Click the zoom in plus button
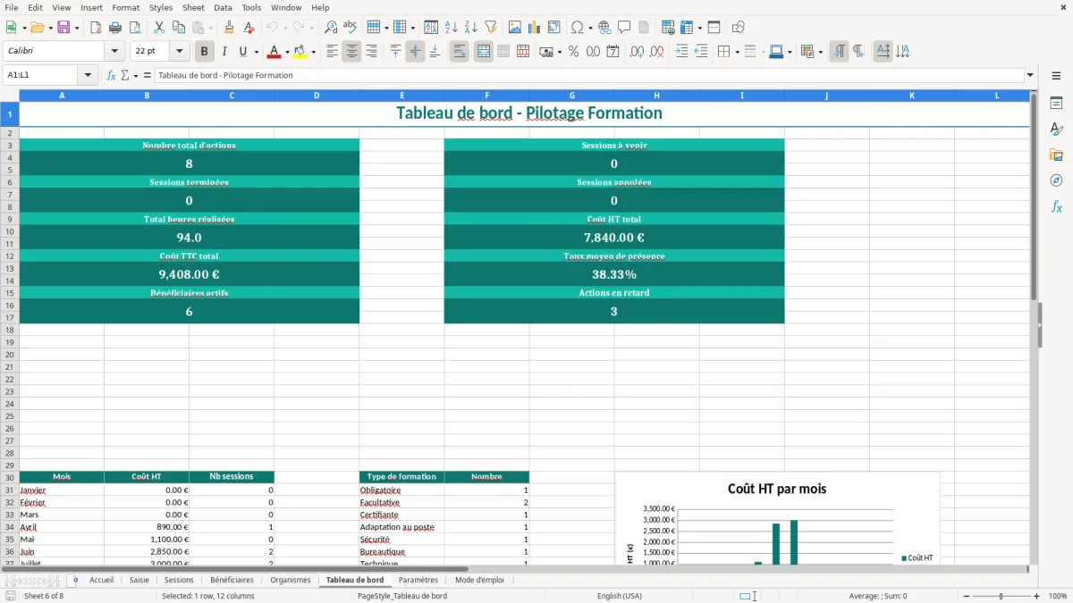Screen dimensions: 1073x603 1036,596
